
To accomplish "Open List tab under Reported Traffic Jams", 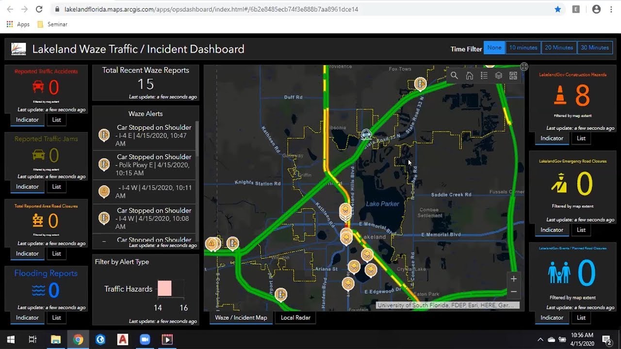I will (57, 187).
